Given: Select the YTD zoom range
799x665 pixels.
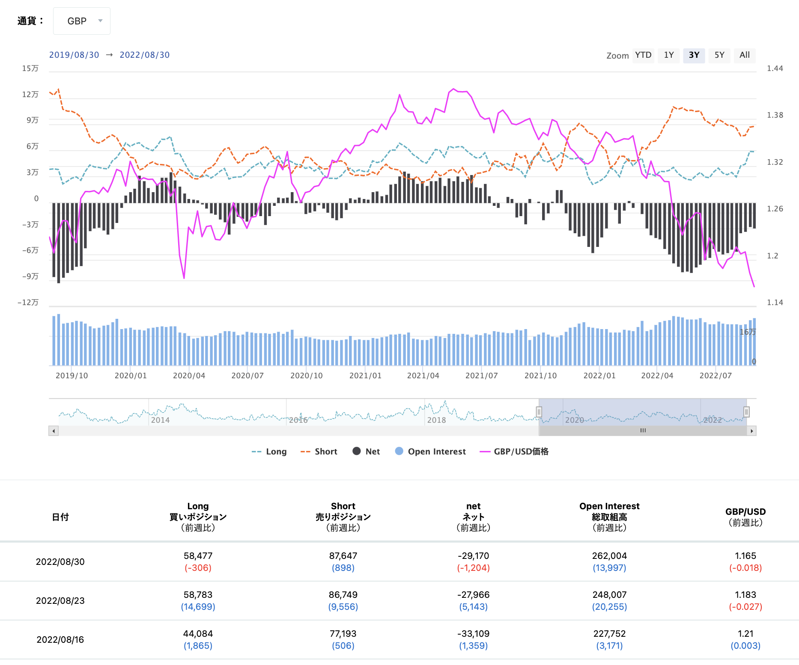Looking at the screenshot, I should click(x=643, y=55).
